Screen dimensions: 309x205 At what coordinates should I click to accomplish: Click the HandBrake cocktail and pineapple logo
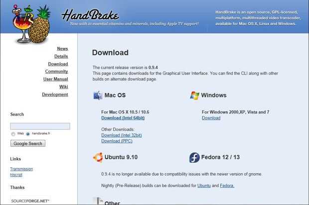(31, 24)
